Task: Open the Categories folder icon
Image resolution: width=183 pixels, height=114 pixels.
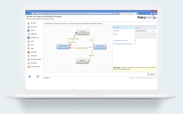Action: 29,56
